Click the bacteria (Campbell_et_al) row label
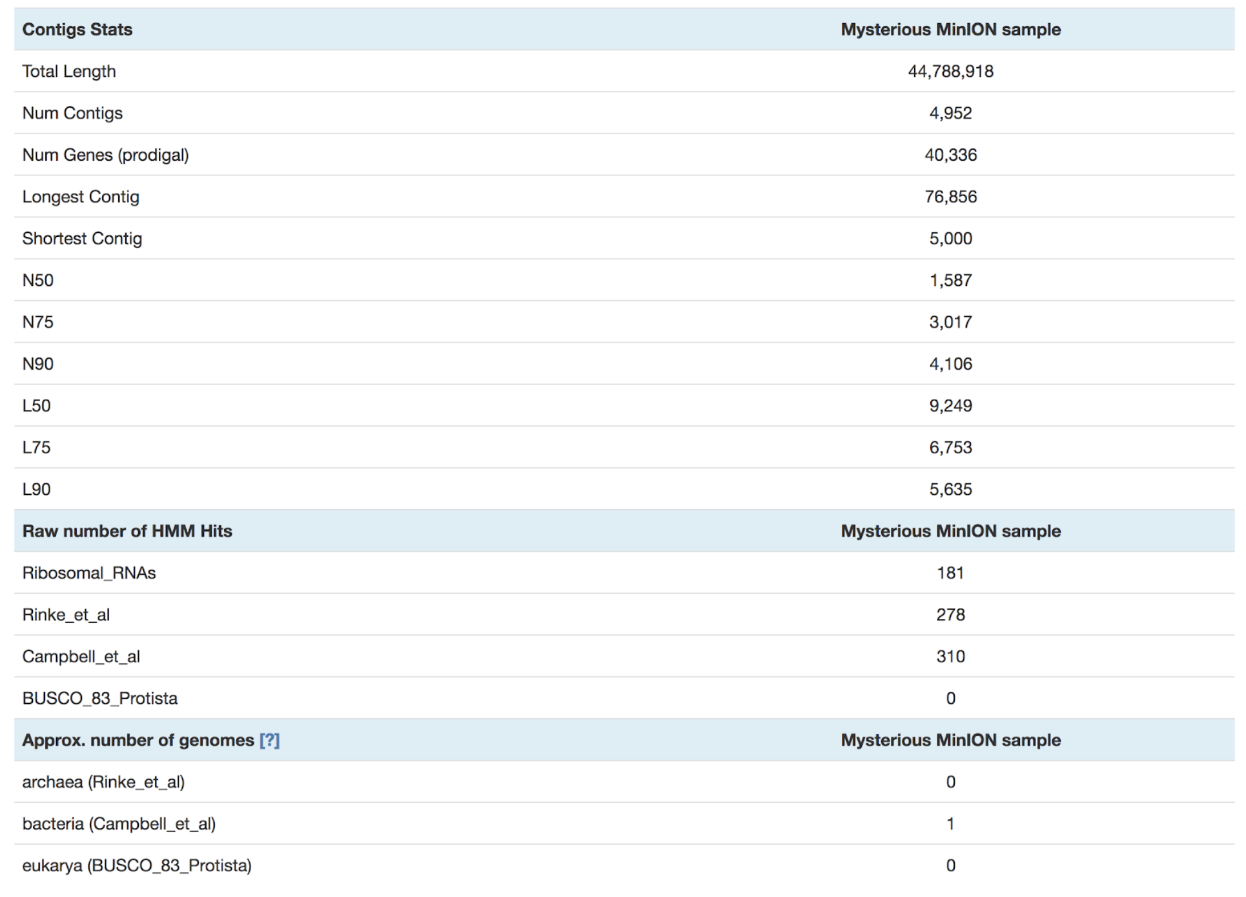The height and width of the screenshot is (897, 1246). 119,824
